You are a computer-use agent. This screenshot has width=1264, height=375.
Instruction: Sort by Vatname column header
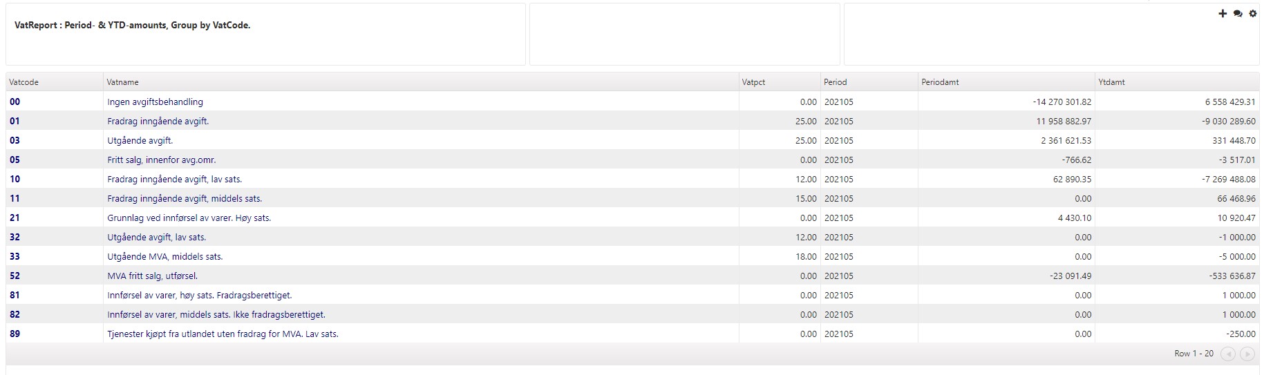123,82
